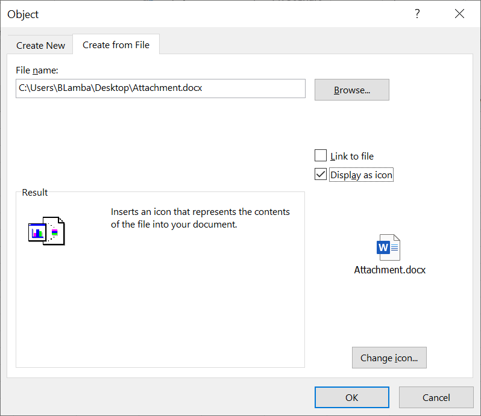
Task: Select the Create from File tab
Action: (116, 45)
